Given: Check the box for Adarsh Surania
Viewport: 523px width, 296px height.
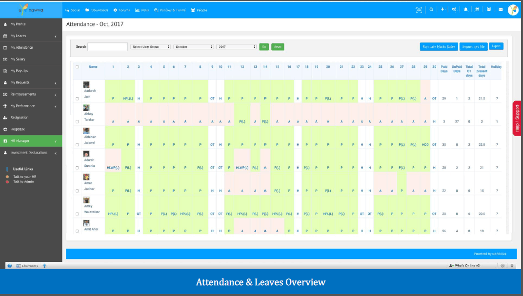Looking at the screenshot, I should pyautogui.click(x=77, y=168).
